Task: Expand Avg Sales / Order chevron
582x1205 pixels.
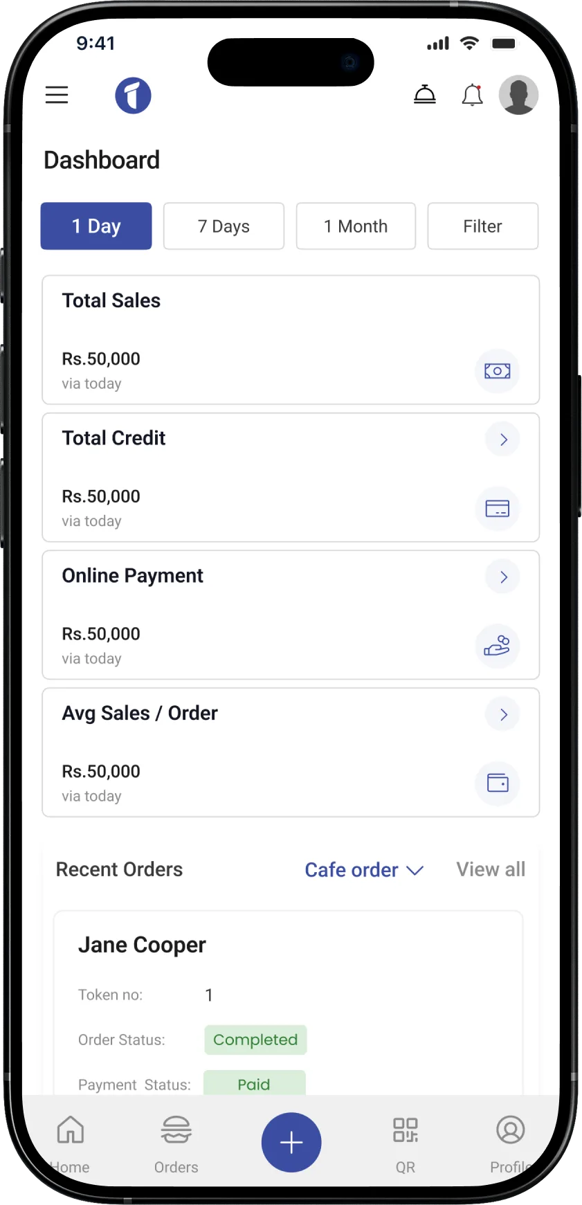Action: pos(503,714)
